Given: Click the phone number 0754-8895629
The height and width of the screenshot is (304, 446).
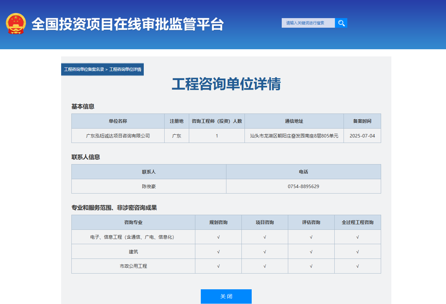Looking at the screenshot, I should [x=304, y=186].
